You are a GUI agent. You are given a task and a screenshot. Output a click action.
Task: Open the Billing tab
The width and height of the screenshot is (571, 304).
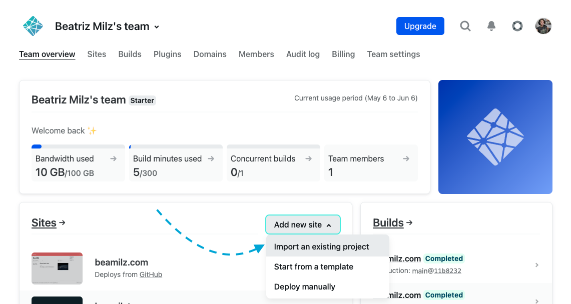coord(343,54)
